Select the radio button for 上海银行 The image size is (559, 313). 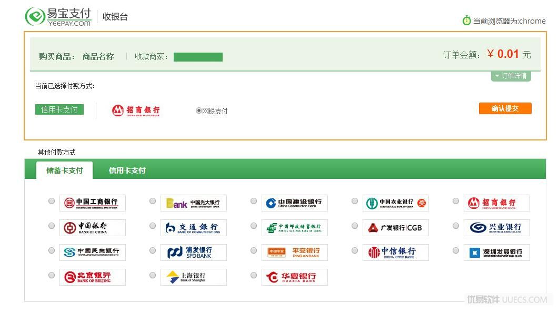click(153, 275)
